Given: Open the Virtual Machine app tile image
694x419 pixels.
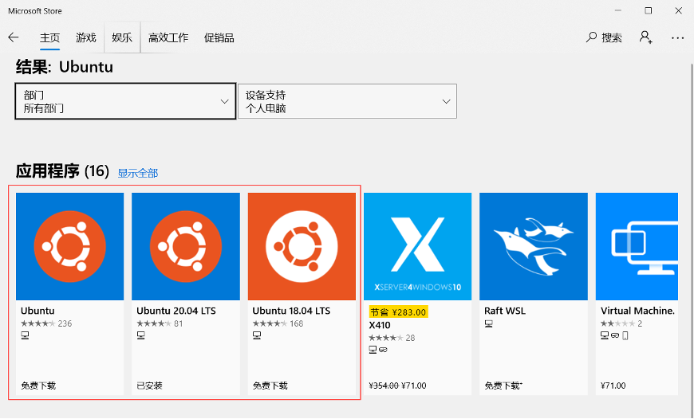Looking at the screenshot, I should [637, 246].
